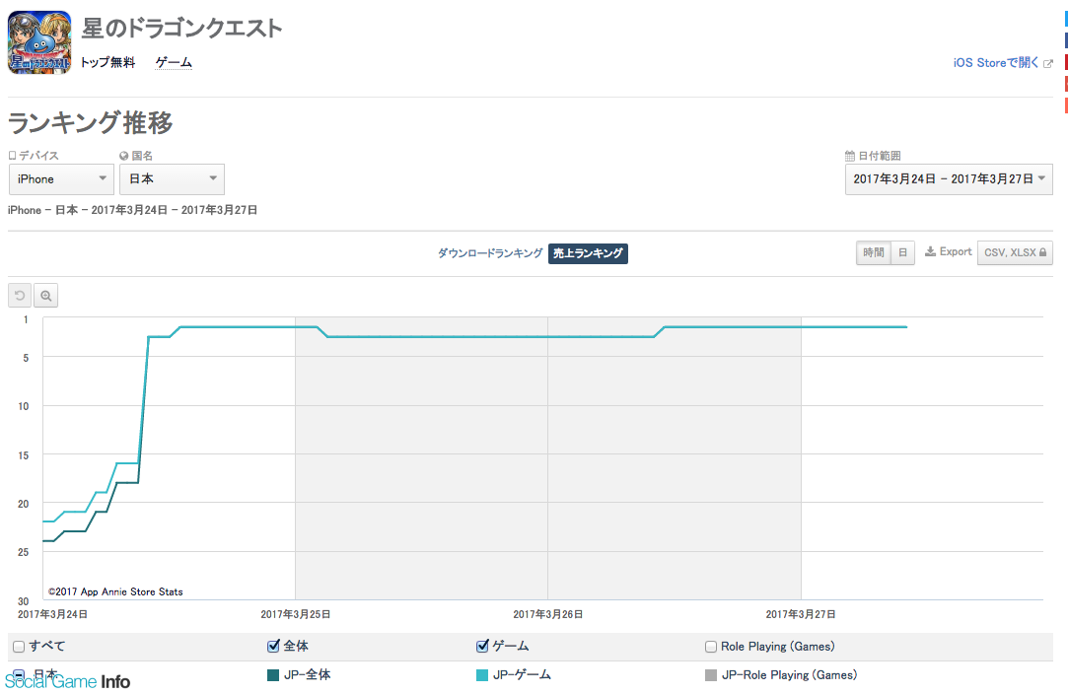Select the 売上ランキング tab

click(x=588, y=253)
